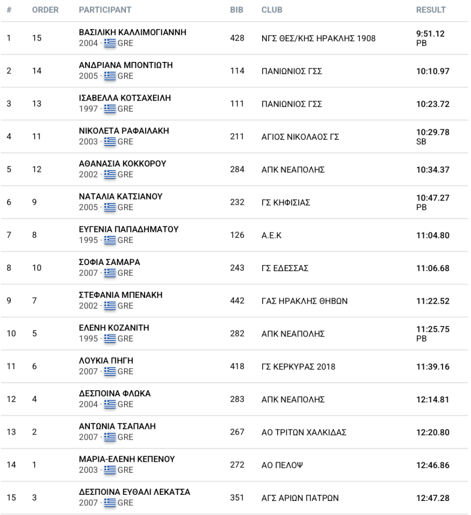The width and height of the screenshot is (471, 515).
Task: Open athlete ΣΤΕΦΑΝΙΑ ΜΠΕΝΑΚΗ profile
Action: (x=121, y=295)
